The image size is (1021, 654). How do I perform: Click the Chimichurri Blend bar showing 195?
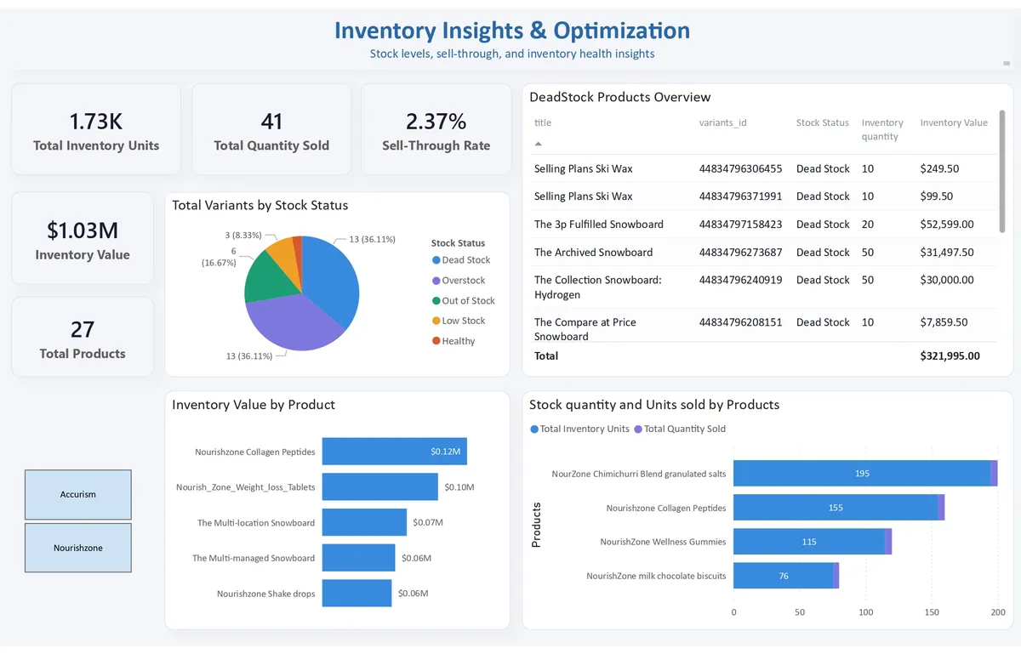coord(862,473)
